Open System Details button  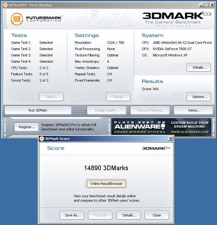point(199,67)
